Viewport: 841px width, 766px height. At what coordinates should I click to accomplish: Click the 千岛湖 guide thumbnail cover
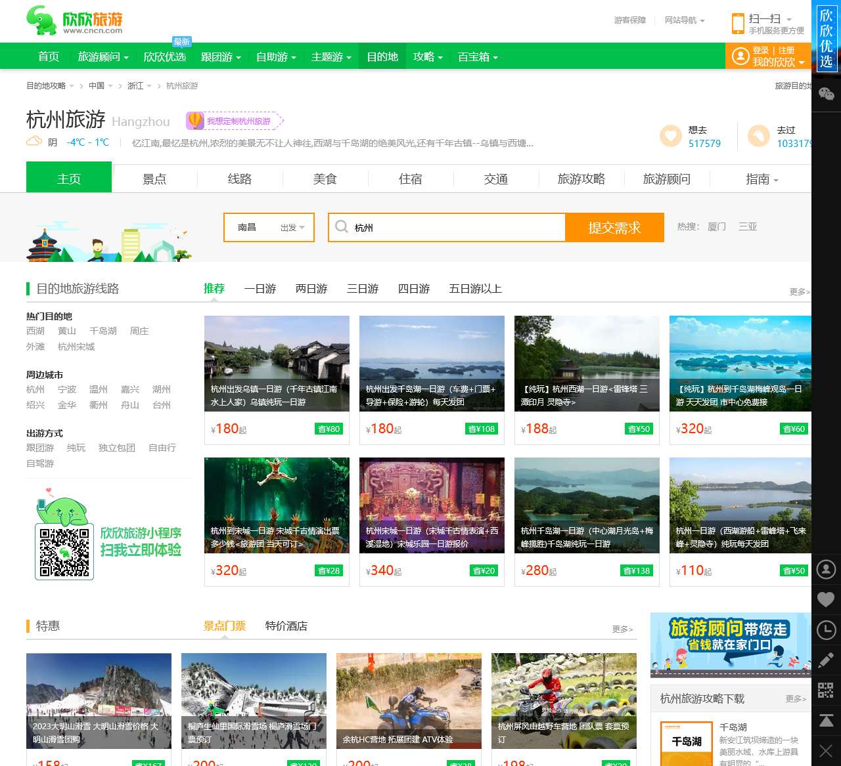(685, 742)
